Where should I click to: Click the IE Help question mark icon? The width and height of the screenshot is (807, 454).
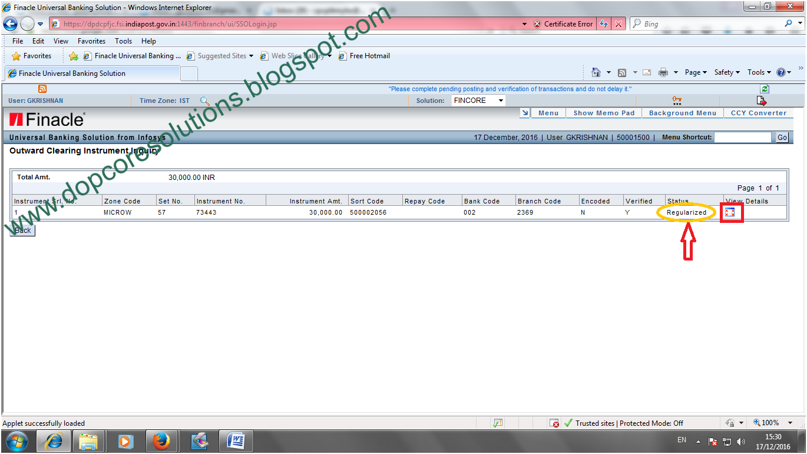[x=781, y=72]
